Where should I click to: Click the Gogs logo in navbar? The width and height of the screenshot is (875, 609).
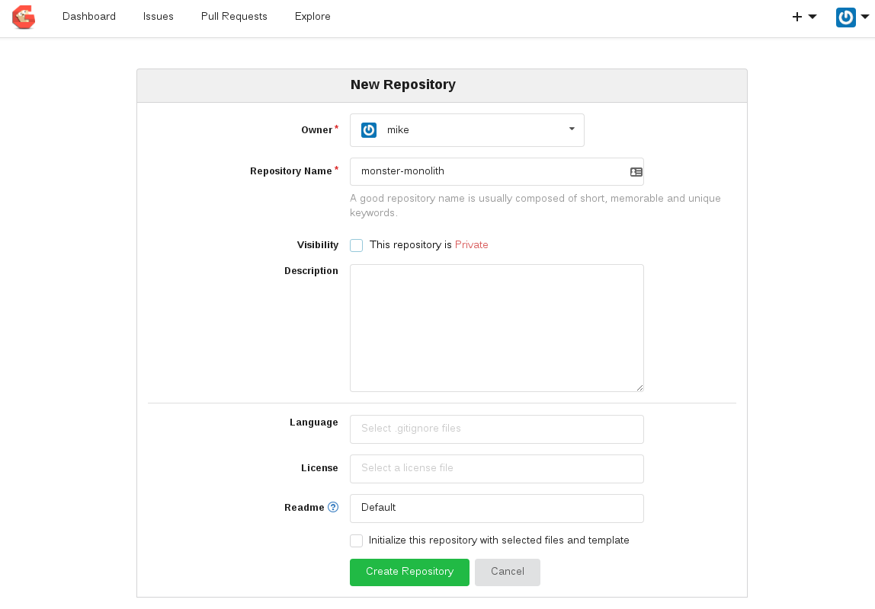(x=24, y=17)
